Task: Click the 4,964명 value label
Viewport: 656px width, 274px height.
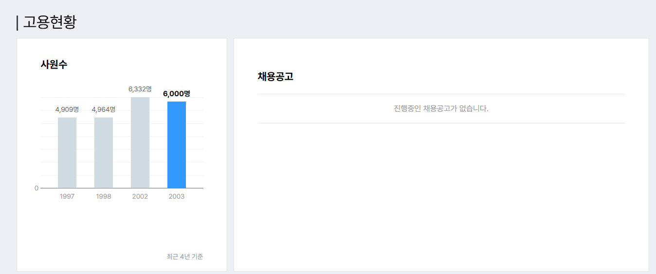Action: click(104, 109)
